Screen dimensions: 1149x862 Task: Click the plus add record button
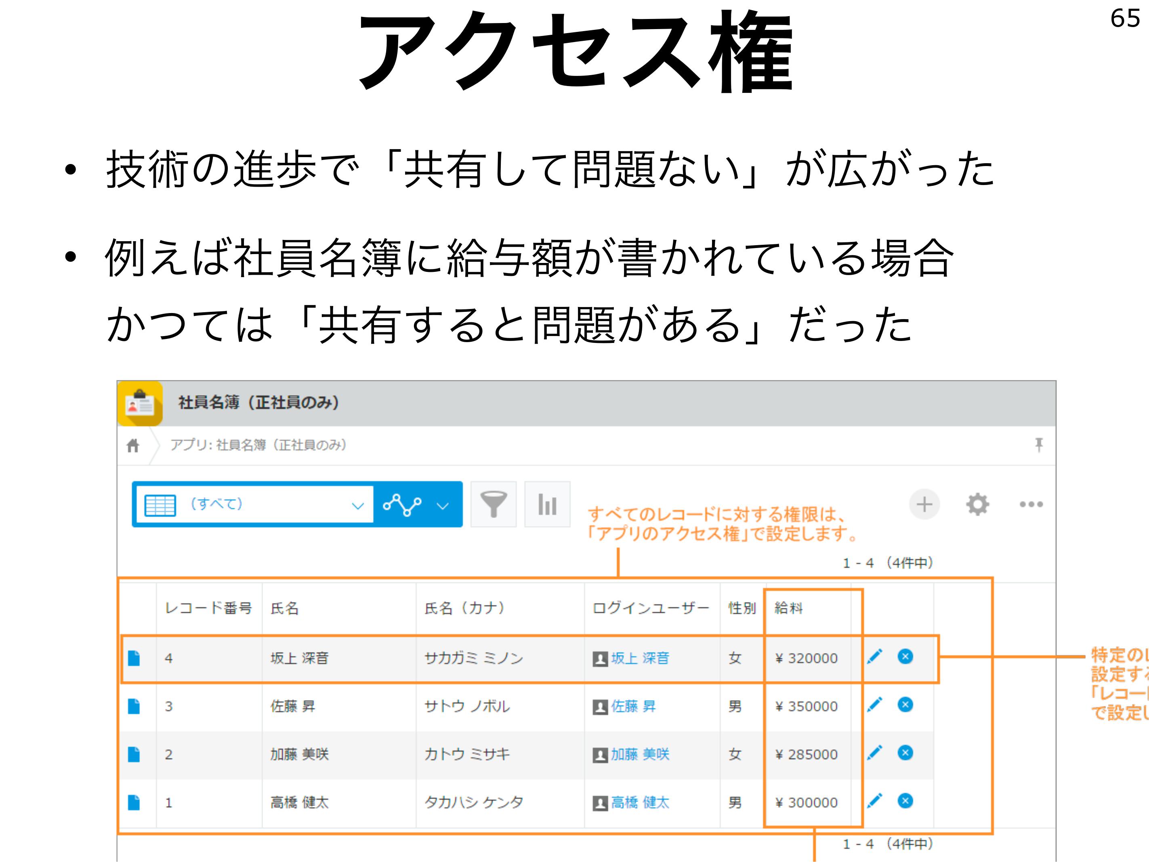[924, 504]
